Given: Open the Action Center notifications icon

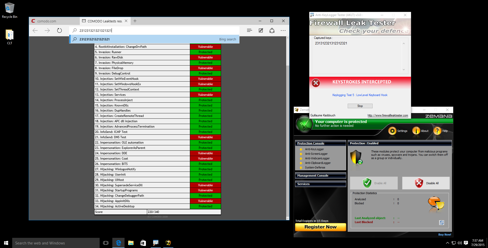Looking at the screenshot, I should pos(466,243).
